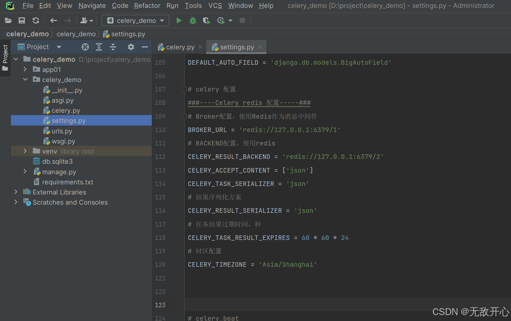Toggle code fold marker at line 107

[x=184, y=90]
